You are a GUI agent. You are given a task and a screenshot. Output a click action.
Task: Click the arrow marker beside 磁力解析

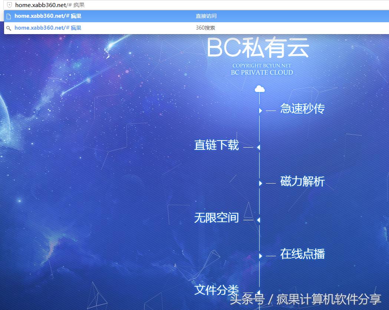(x=260, y=183)
